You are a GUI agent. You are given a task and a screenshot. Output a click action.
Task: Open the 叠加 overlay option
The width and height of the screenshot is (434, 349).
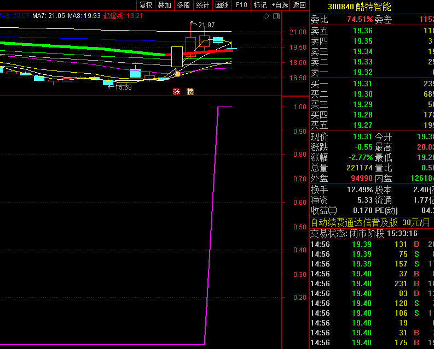tap(164, 5)
